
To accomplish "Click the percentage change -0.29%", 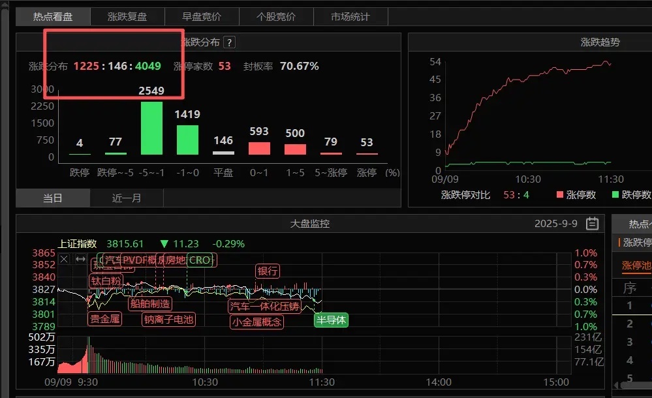I will [x=228, y=244].
